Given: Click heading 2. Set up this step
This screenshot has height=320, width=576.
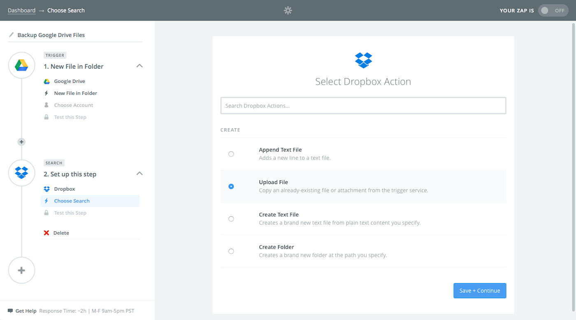Looking at the screenshot, I should [70, 174].
